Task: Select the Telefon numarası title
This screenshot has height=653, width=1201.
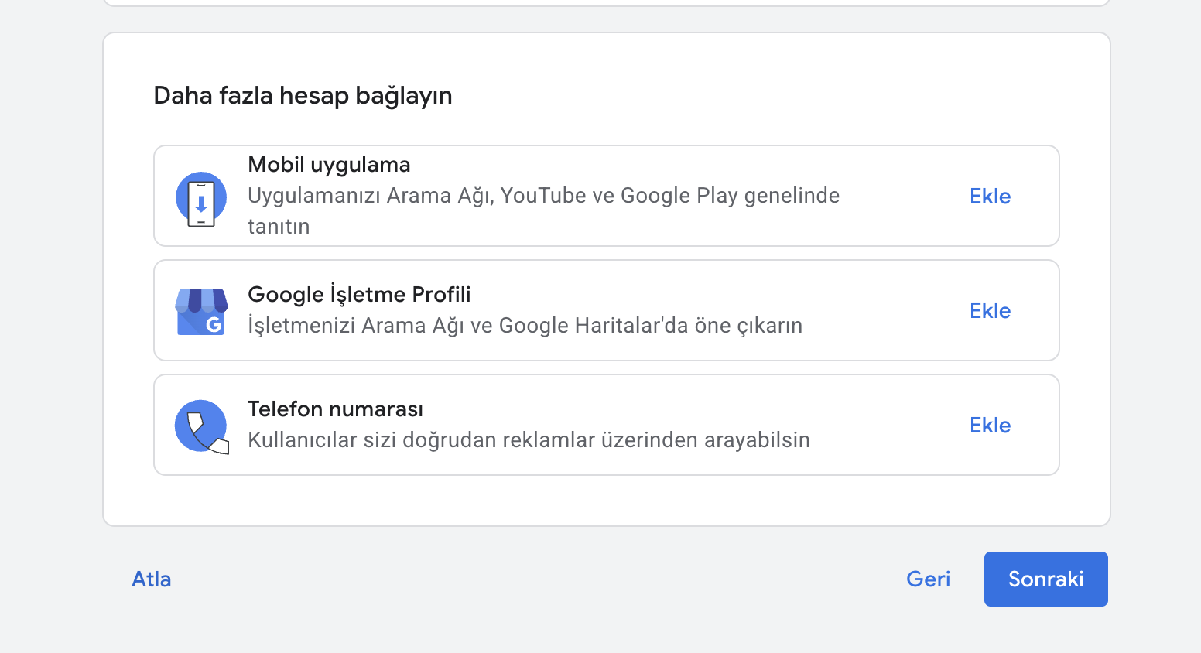Action: (x=335, y=409)
